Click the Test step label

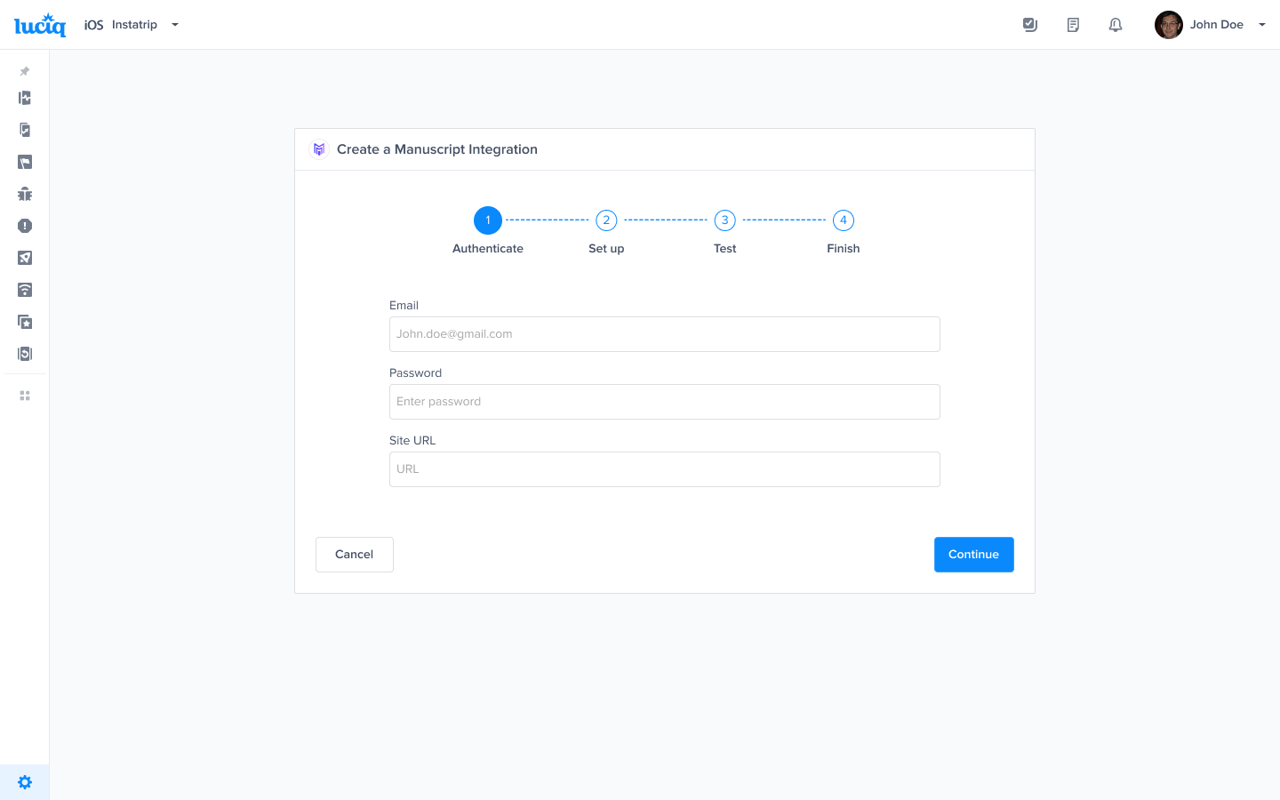(725, 249)
